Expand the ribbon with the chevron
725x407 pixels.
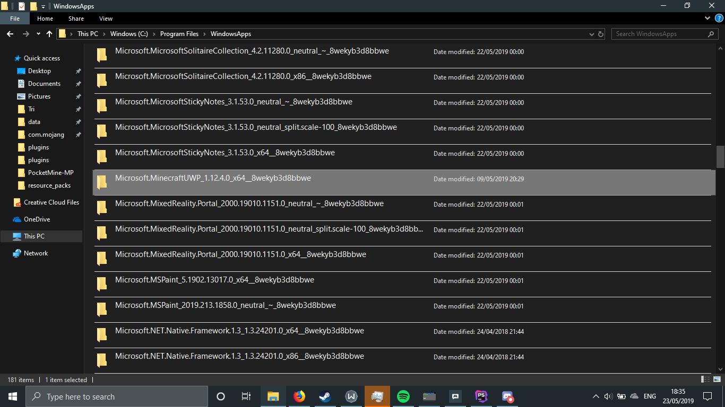707,18
